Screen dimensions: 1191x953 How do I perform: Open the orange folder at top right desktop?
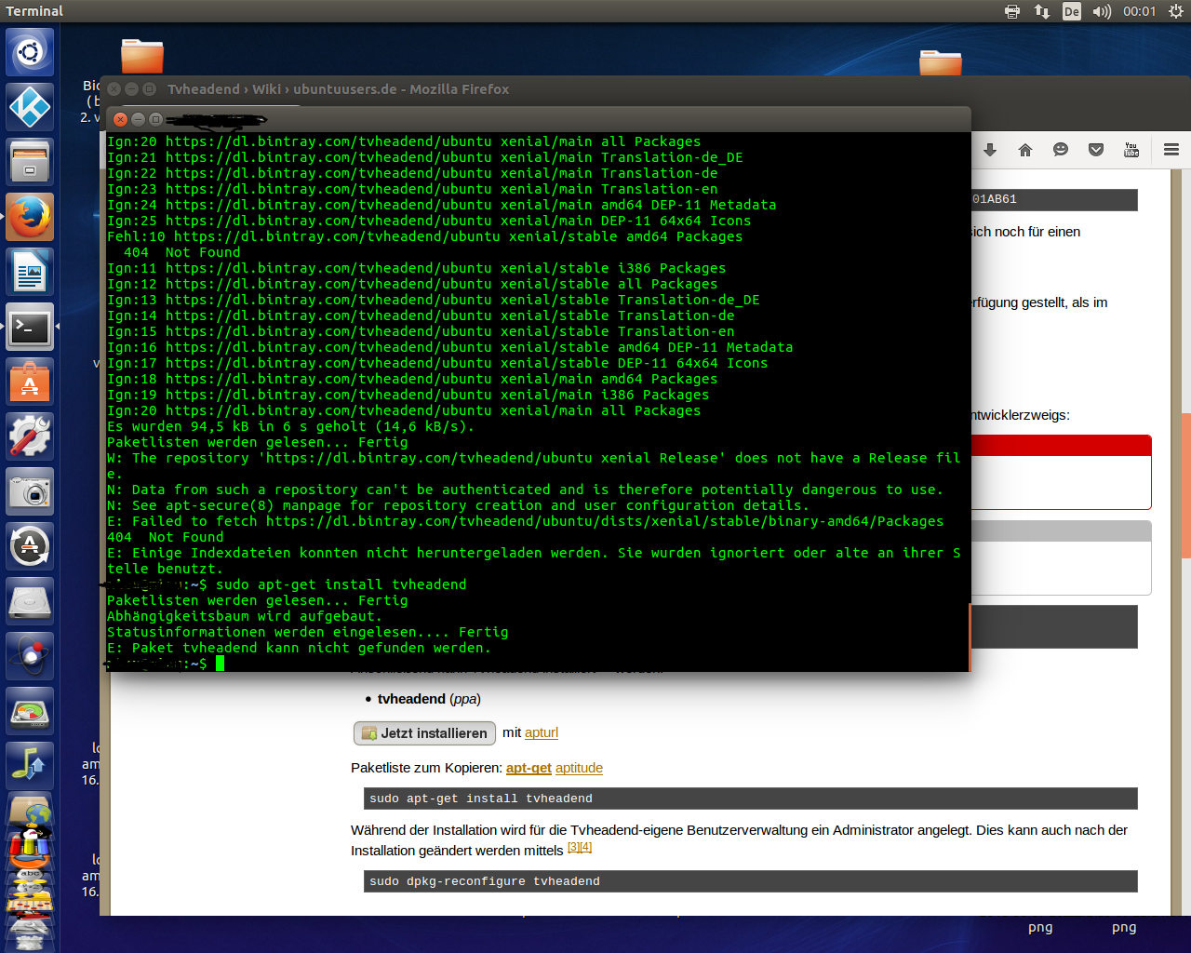(941, 63)
